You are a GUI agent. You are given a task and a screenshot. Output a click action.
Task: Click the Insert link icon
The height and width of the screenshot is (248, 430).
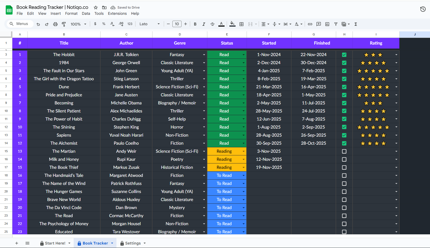pyautogui.click(x=310, y=24)
